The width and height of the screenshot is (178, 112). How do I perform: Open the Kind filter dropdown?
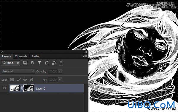(11, 63)
